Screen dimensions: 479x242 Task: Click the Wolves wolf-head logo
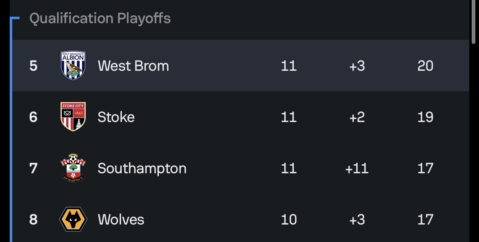click(x=73, y=219)
